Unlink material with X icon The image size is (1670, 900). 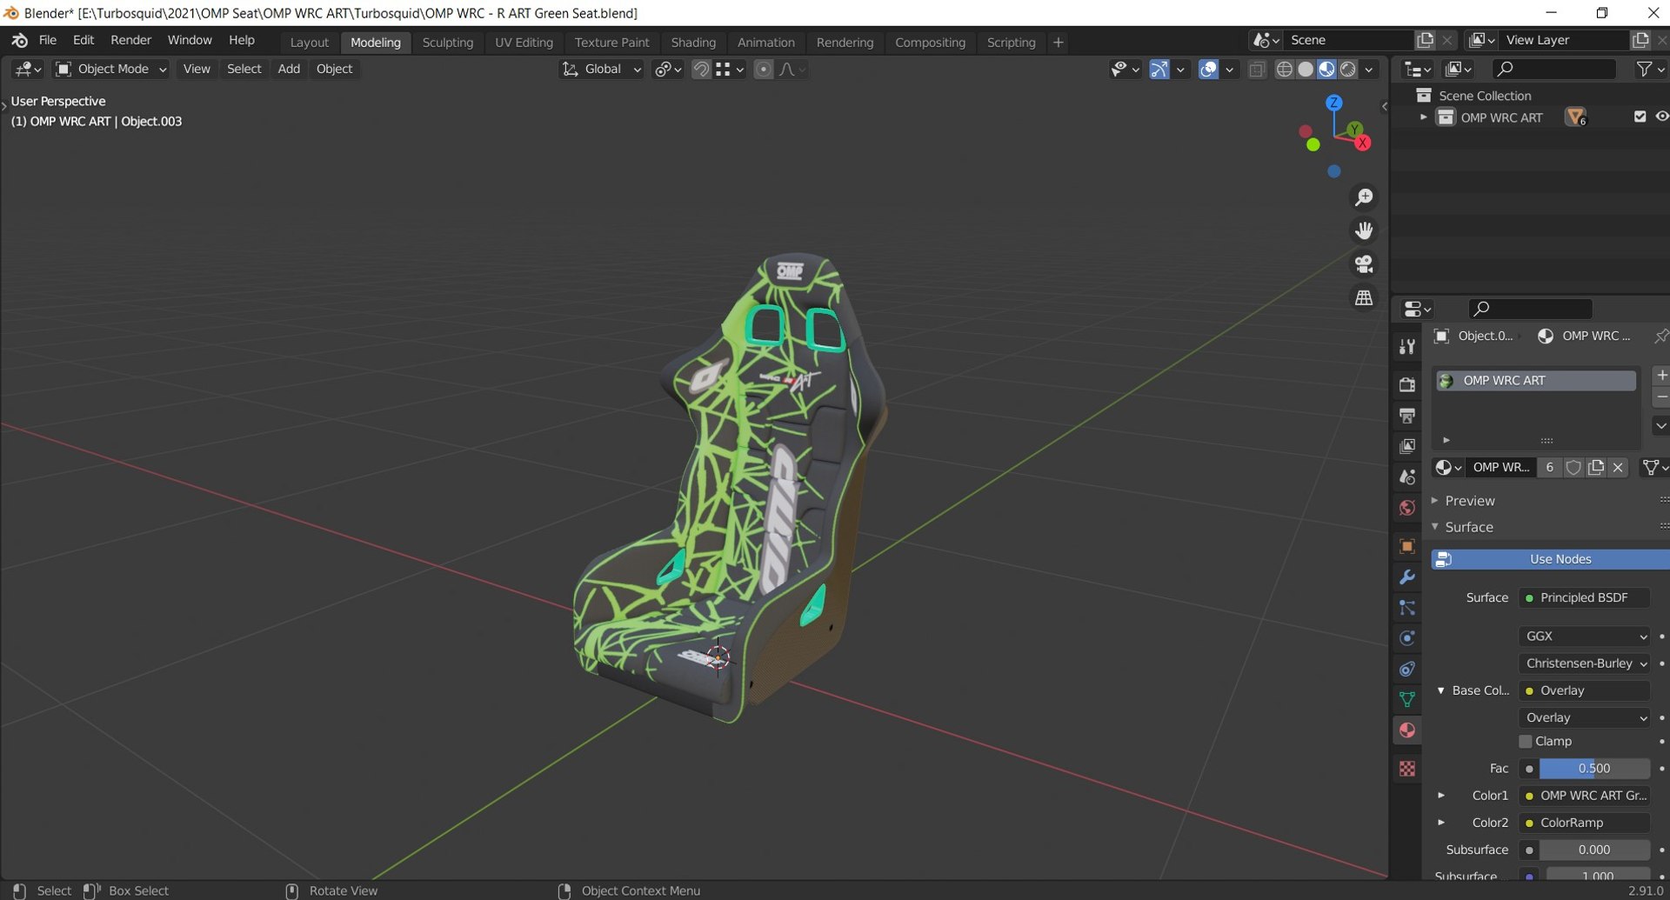1618,468
